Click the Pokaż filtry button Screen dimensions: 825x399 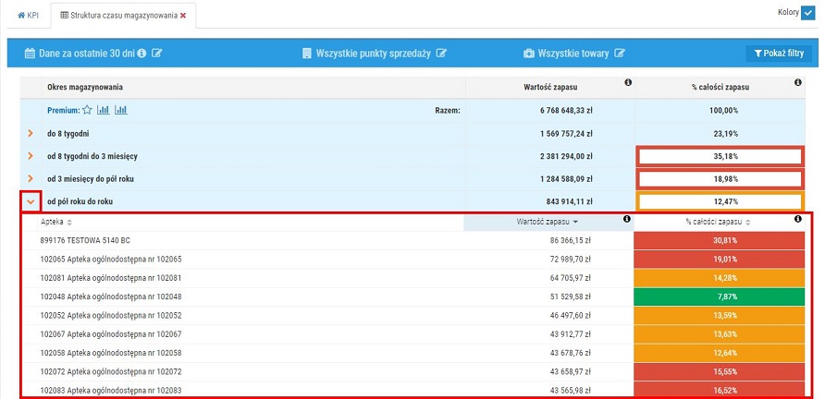click(x=779, y=54)
